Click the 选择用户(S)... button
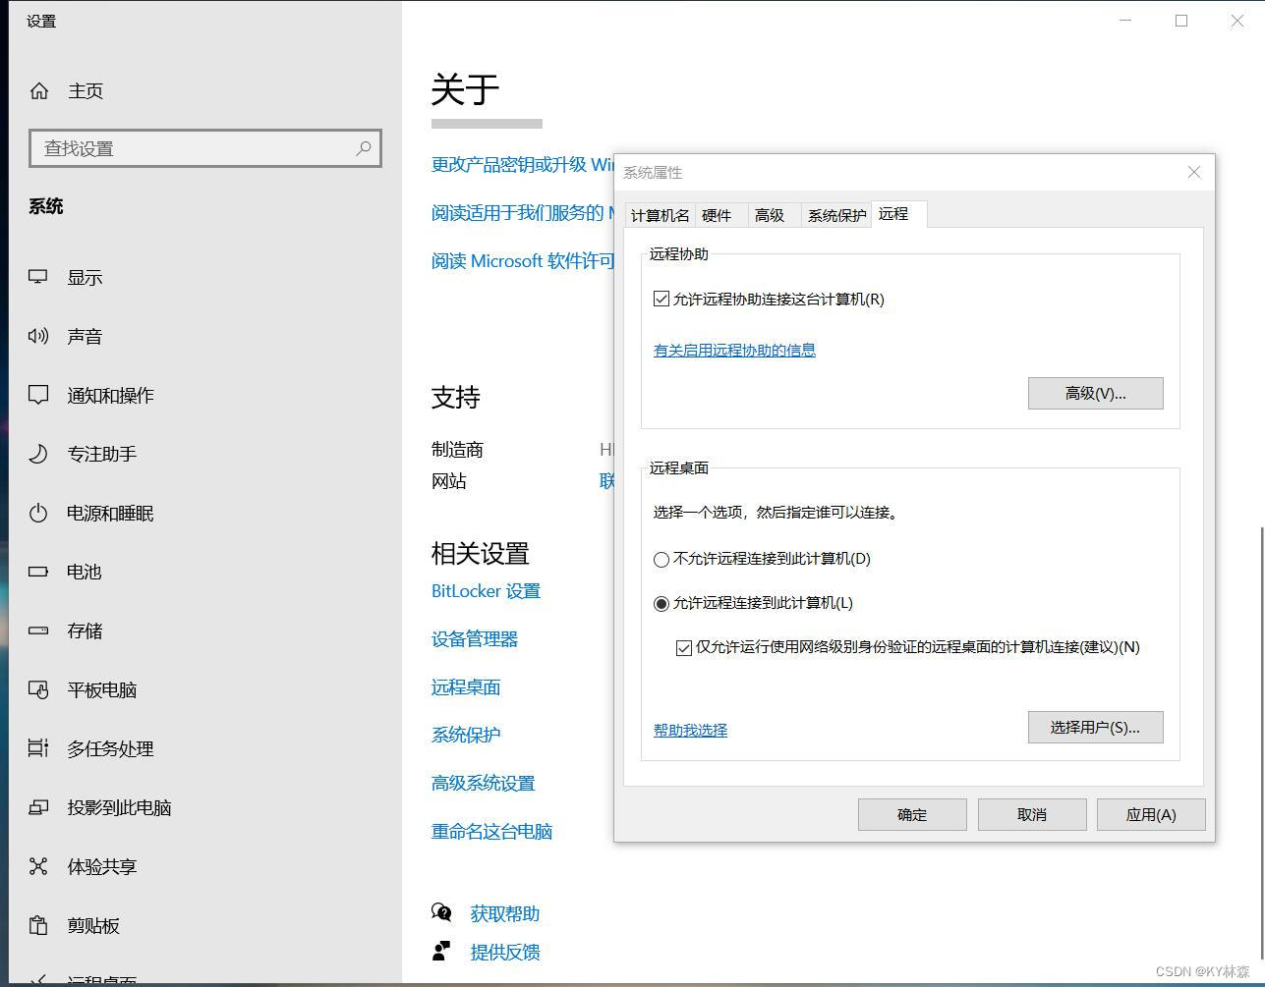 tap(1096, 727)
